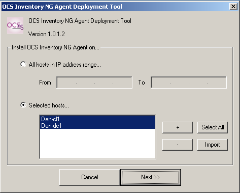Click the From IP address field
The height and width of the screenshot is (193, 240).
pyautogui.click(x=94, y=82)
